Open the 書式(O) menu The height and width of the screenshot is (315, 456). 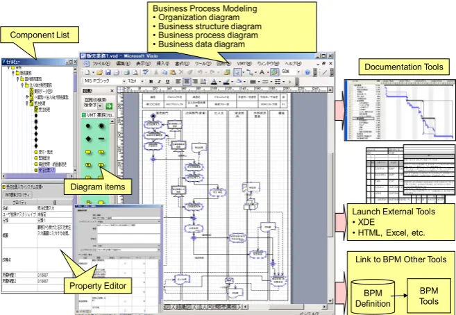pos(182,63)
